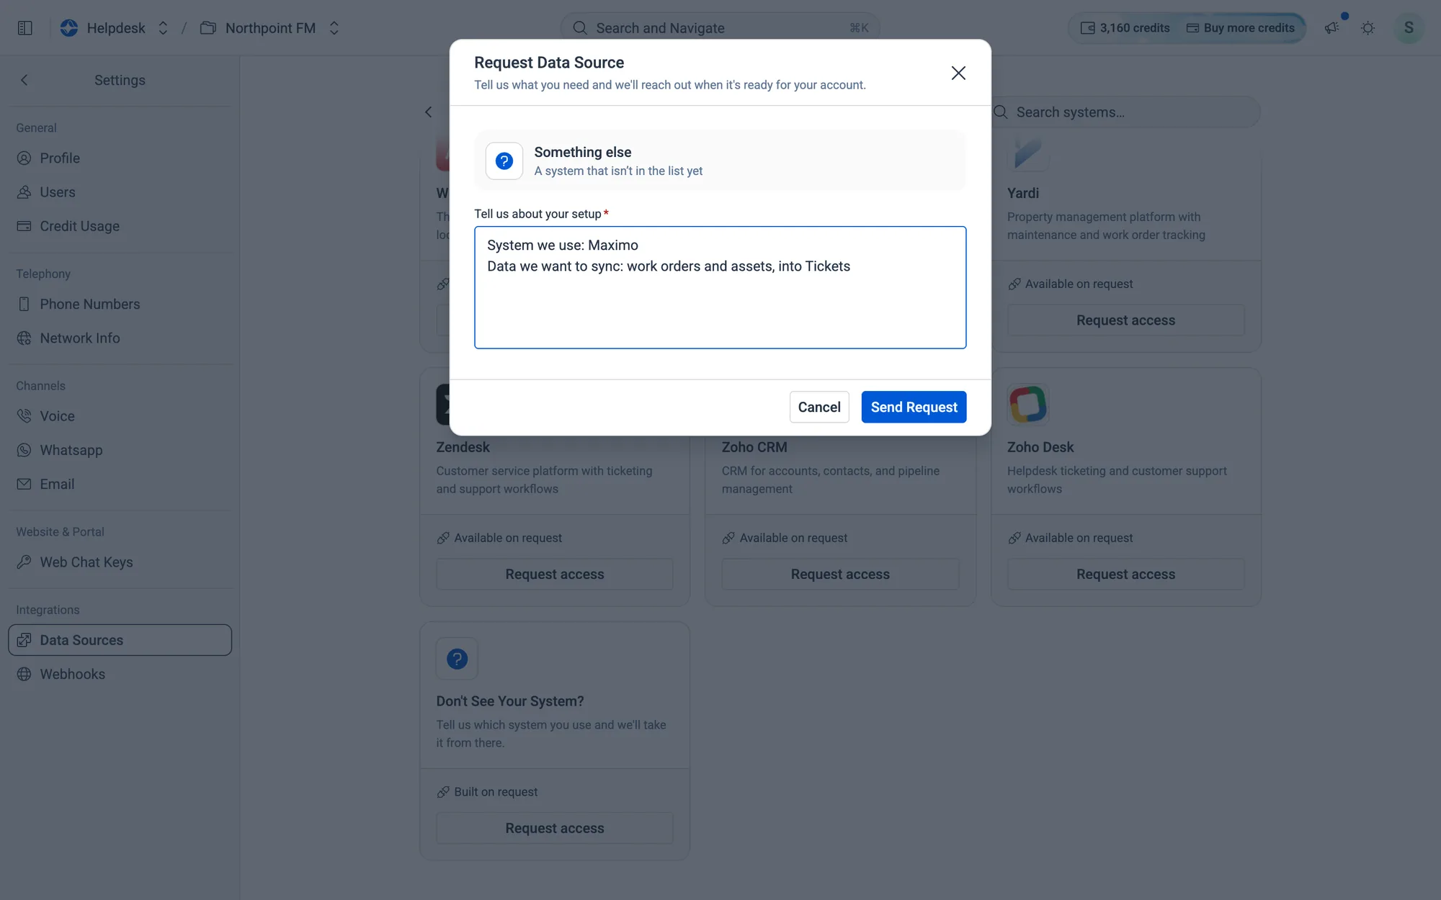1441x900 pixels.
Task: Click the Helpdesk logo icon
Action: click(69, 28)
